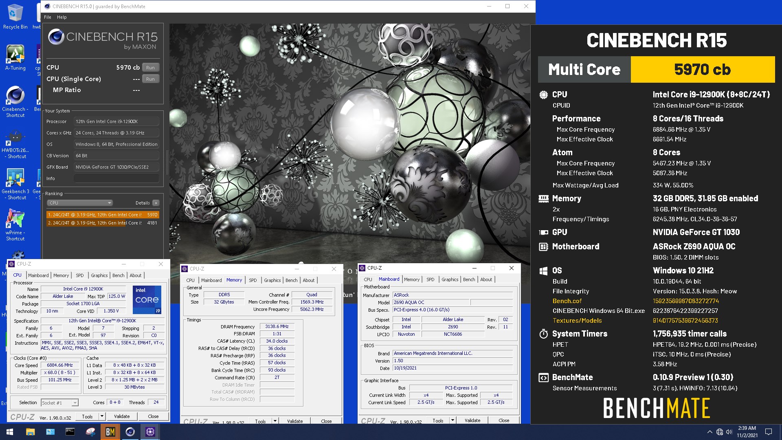Click Validate in middle CPU-Z window
Image resolution: width=782 pixels, height=440 pixels.
pyautogui.click(x=295, y=421)
